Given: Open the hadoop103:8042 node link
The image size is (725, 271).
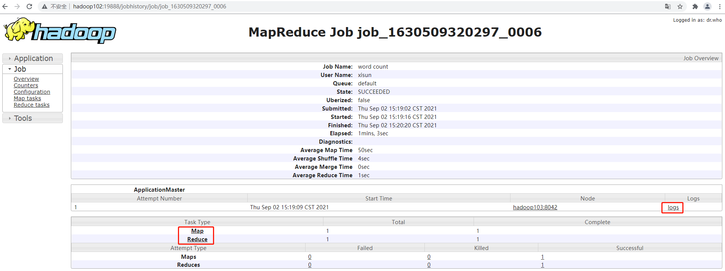Looking at the screenshot, I should click(x=535, y=207).
